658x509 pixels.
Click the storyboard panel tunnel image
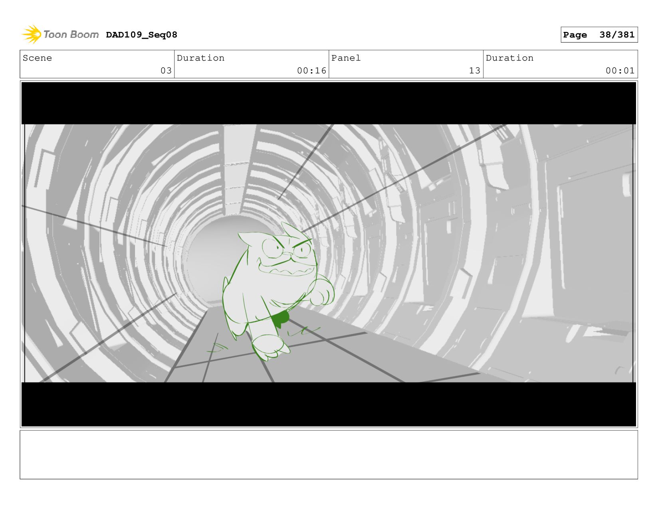point(329,254)
